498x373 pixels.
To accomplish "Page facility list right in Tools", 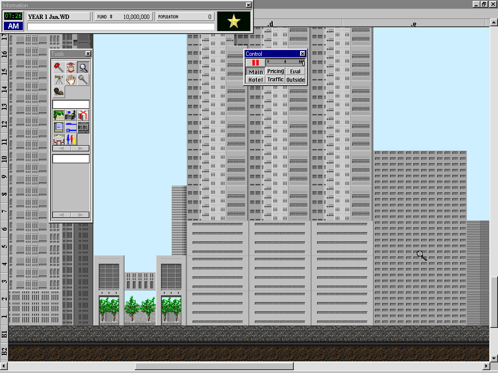I will (x=80, y=149).
